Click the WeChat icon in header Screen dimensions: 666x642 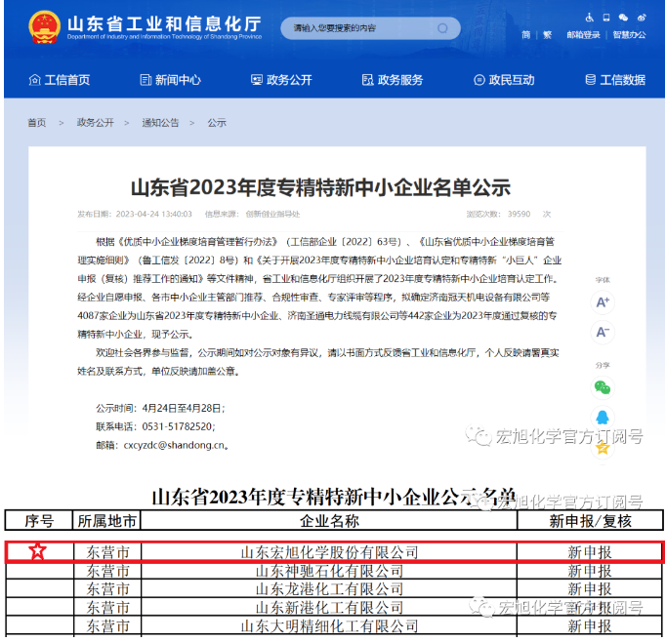pos(623,18)
